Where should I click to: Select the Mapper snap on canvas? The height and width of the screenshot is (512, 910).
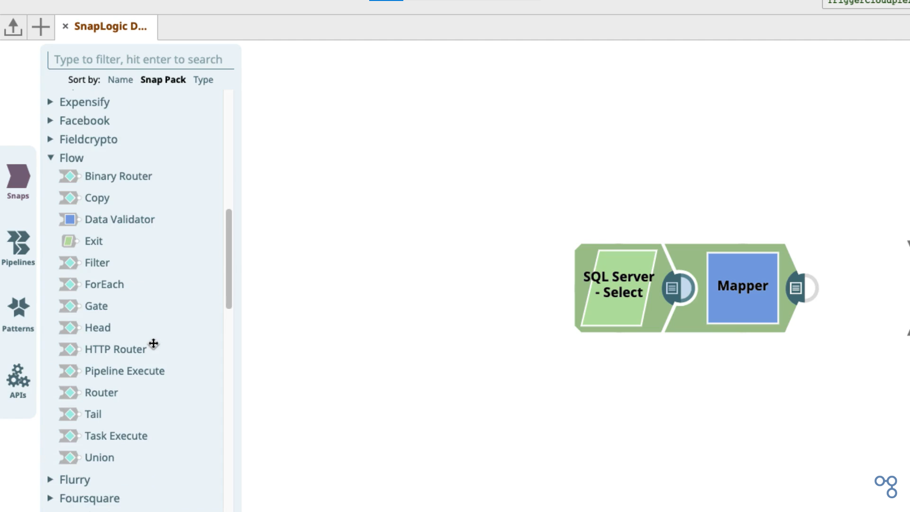743,288
